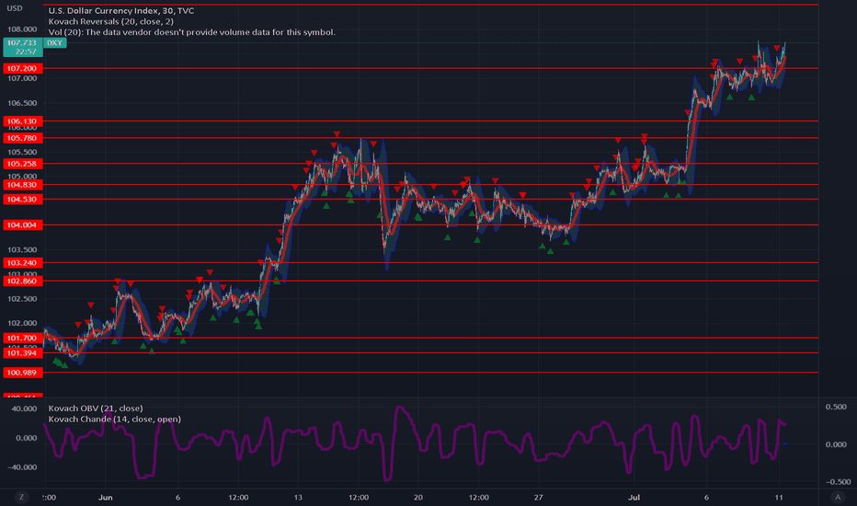
Task: Select the 104.830 price level label
Action: 22,185
